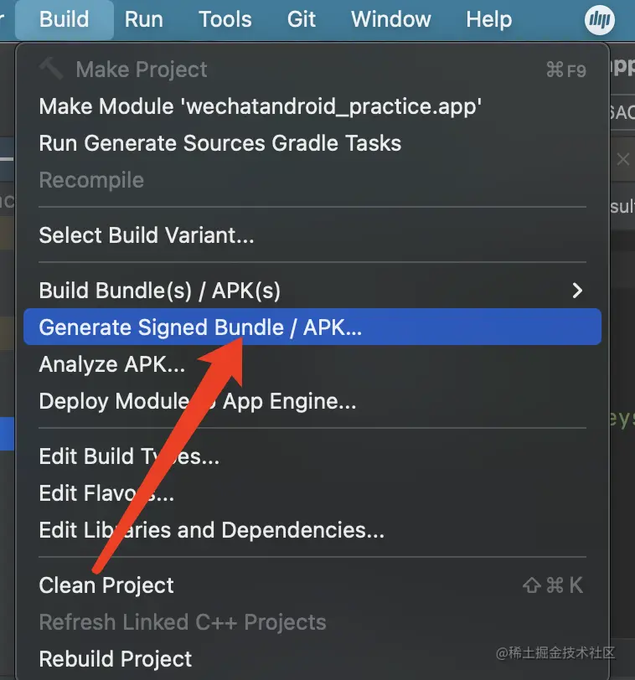Choose Analyze APK... menu entry
The width and height of the screenshot is (635, 680).
111,364
